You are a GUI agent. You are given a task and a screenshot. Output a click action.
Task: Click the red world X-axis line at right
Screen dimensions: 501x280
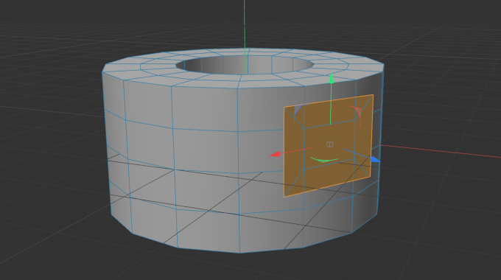[441, 151]
